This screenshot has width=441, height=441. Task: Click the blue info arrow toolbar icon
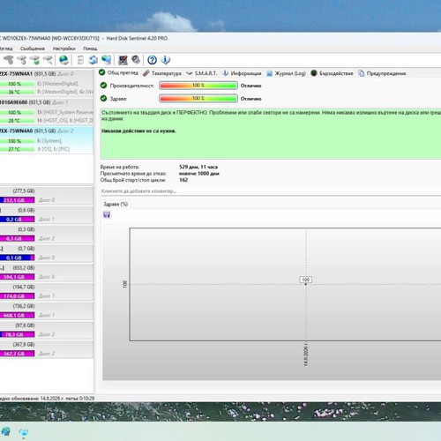166,60
